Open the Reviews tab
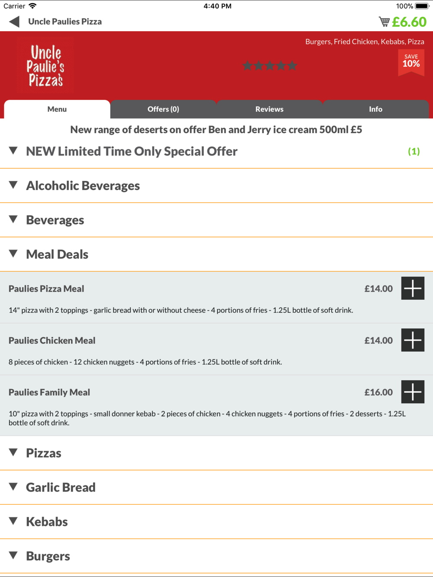The width and height of the screenshot is (433, 577). tap(269, 109)
